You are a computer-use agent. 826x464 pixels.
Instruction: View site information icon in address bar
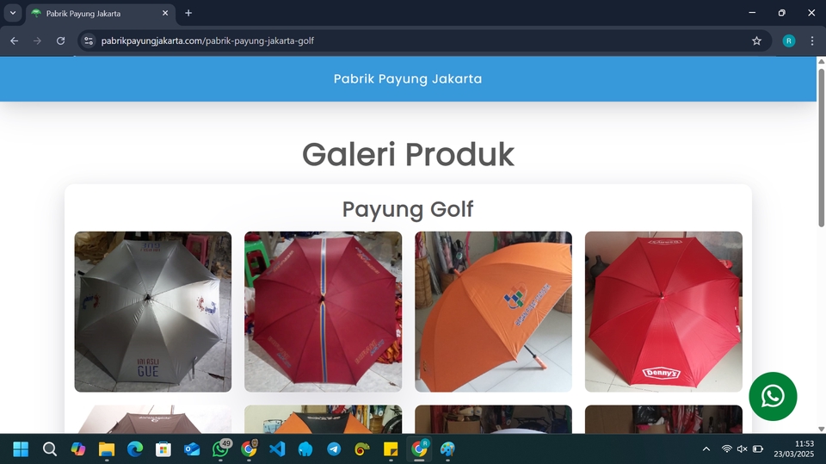pyautogui.click(x=89, y=40)
